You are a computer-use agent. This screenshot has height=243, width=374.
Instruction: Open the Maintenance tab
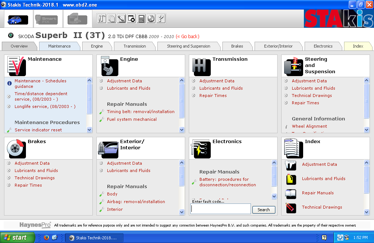click(x=60, y=46)
